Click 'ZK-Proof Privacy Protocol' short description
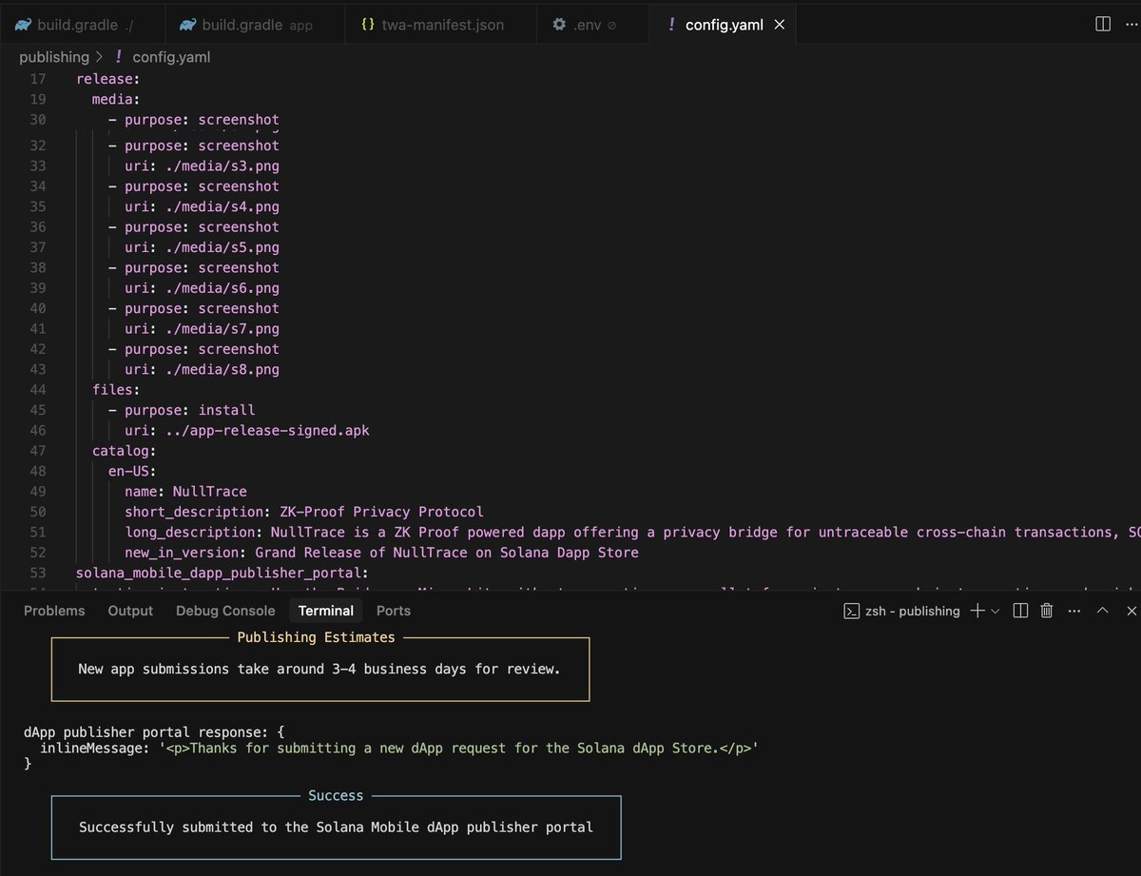The width and height of the screenshot is (1141, 876). click(x=381, y=512)
